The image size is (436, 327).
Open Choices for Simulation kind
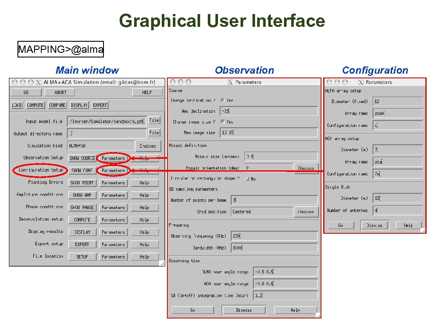point(148,146)
